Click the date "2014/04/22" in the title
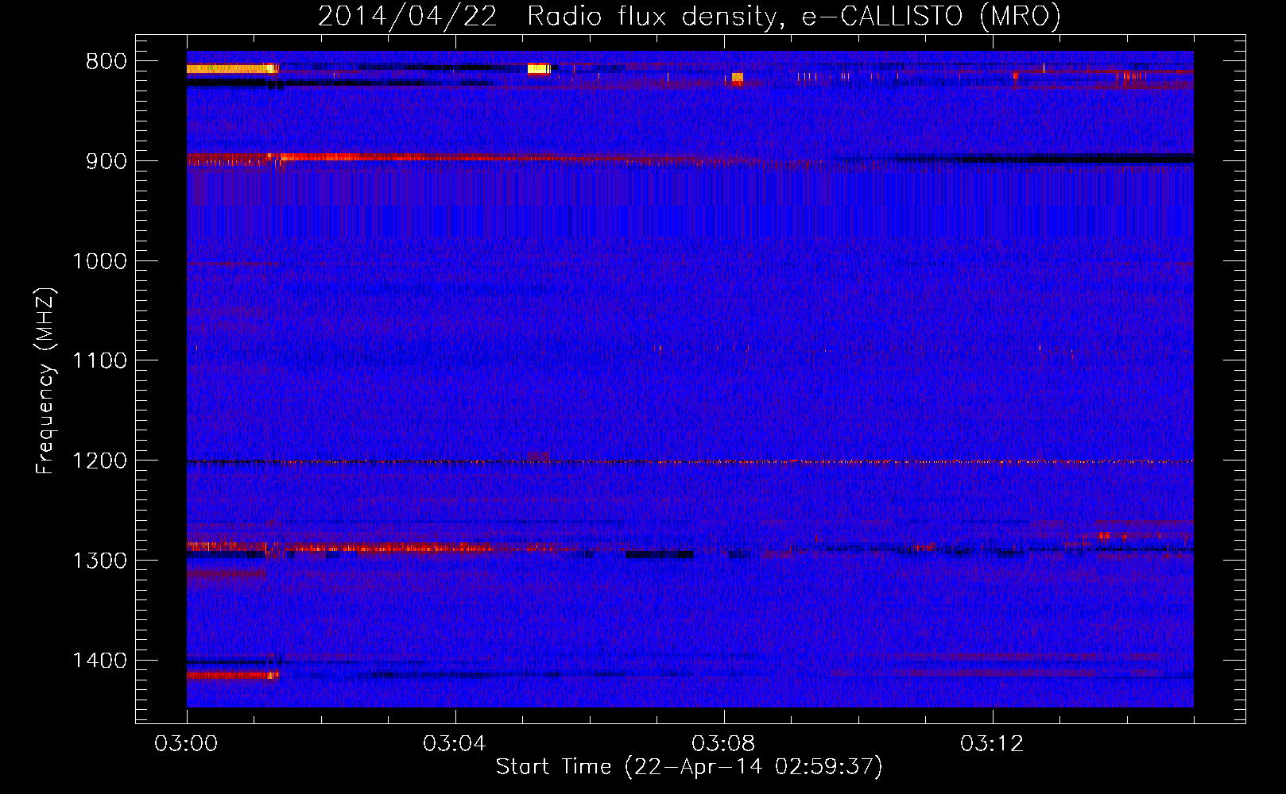The width and height of the screenshot is (1286, 794). (407, 16)
